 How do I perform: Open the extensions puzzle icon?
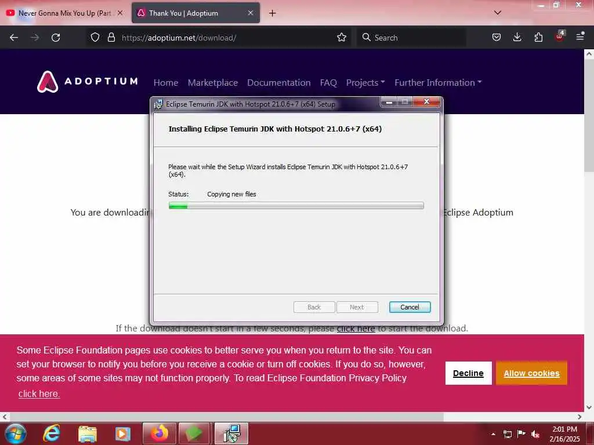click(x=538, y=38)
